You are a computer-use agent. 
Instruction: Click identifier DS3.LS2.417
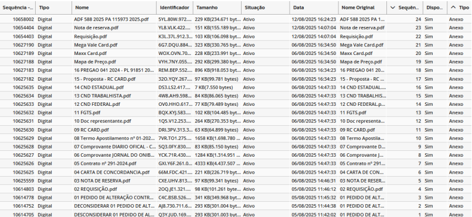pyautogui.click(x=175, y=87)
